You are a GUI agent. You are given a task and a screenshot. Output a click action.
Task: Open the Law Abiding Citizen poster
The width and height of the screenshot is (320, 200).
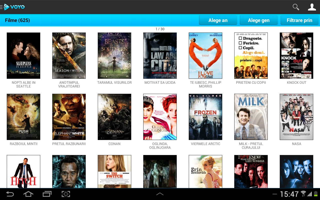[160, 55]
